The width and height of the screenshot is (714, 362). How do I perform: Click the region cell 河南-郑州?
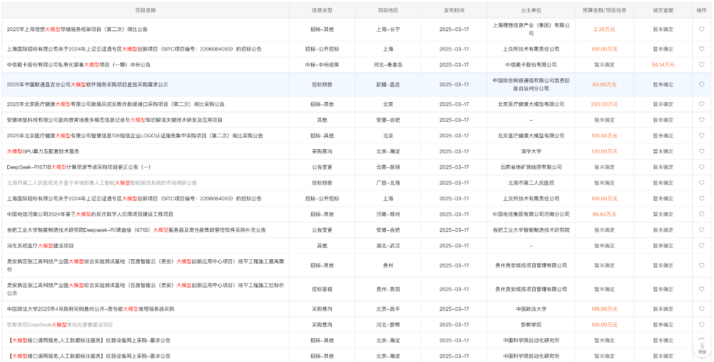388,214
